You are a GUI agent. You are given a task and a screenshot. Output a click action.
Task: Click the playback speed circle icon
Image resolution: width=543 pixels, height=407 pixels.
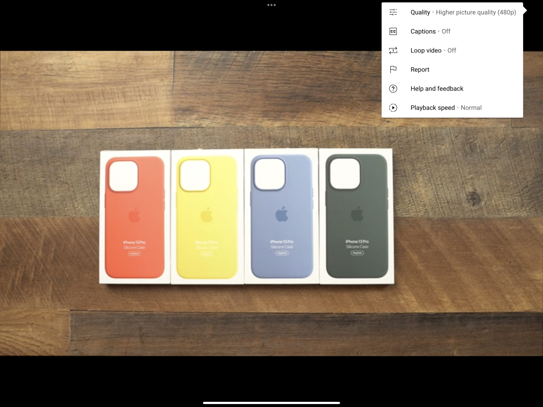[x=393, y=108]
